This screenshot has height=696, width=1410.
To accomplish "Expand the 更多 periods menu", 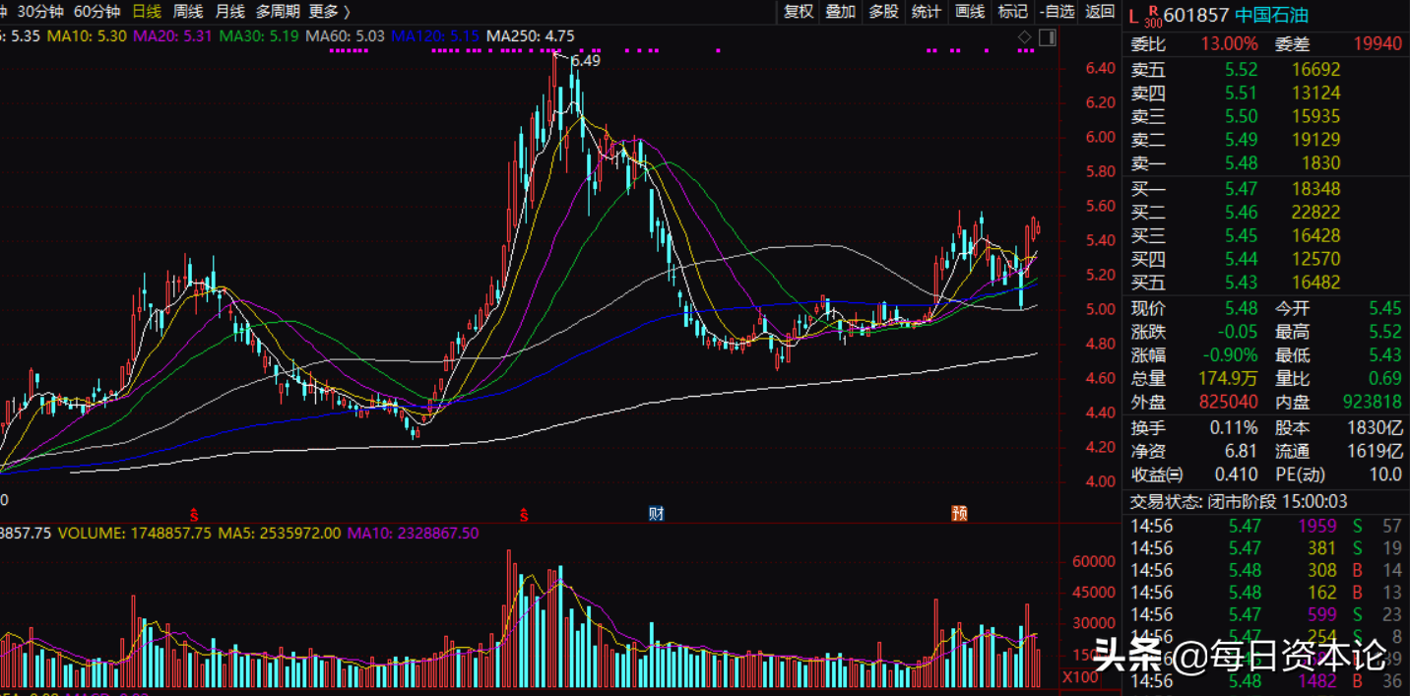I will tap(328, 12).
